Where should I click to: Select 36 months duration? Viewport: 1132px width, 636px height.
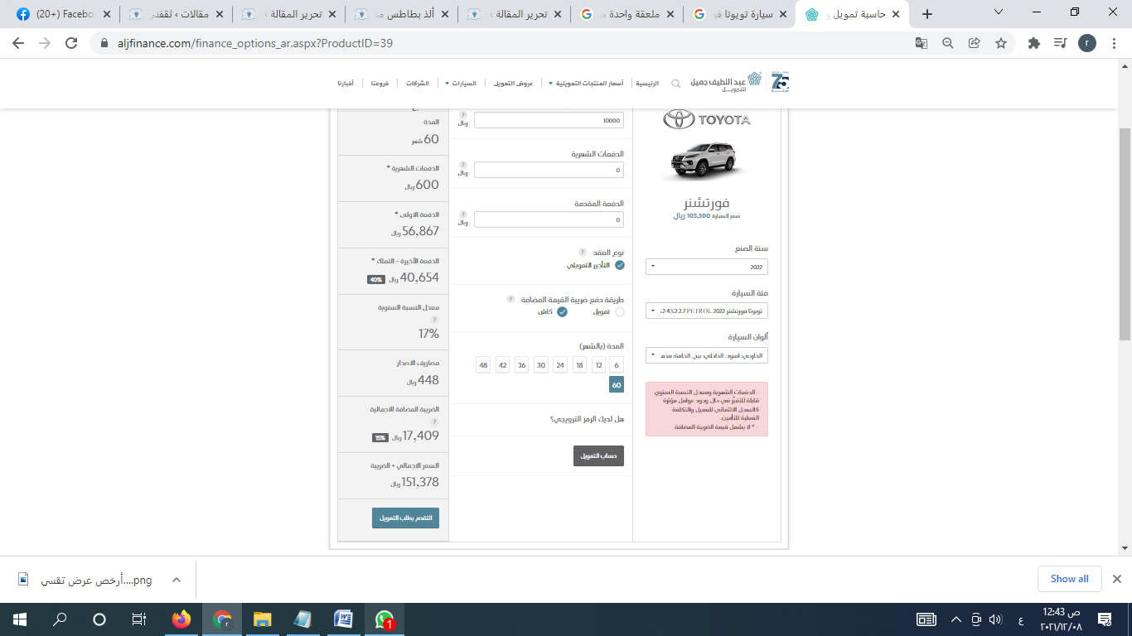tap(521, 365)
